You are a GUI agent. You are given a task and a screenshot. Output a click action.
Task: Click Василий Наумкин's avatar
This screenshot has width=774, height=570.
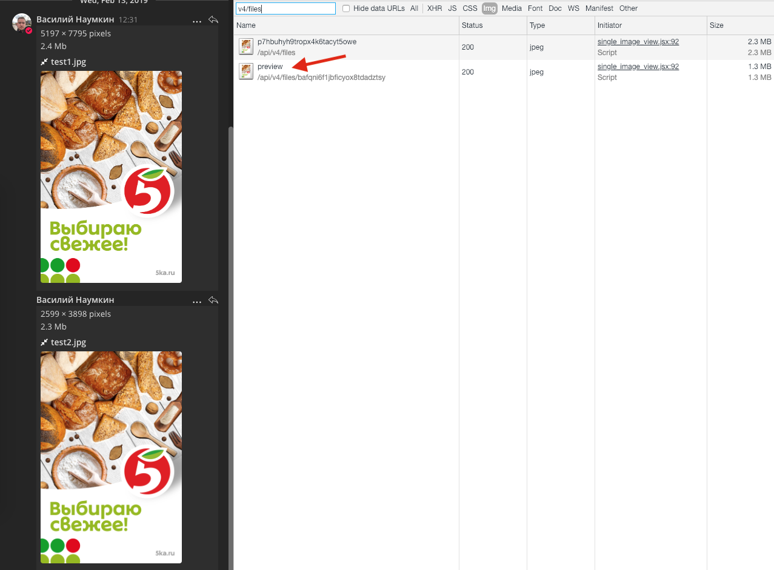click(x=22, y=23)
